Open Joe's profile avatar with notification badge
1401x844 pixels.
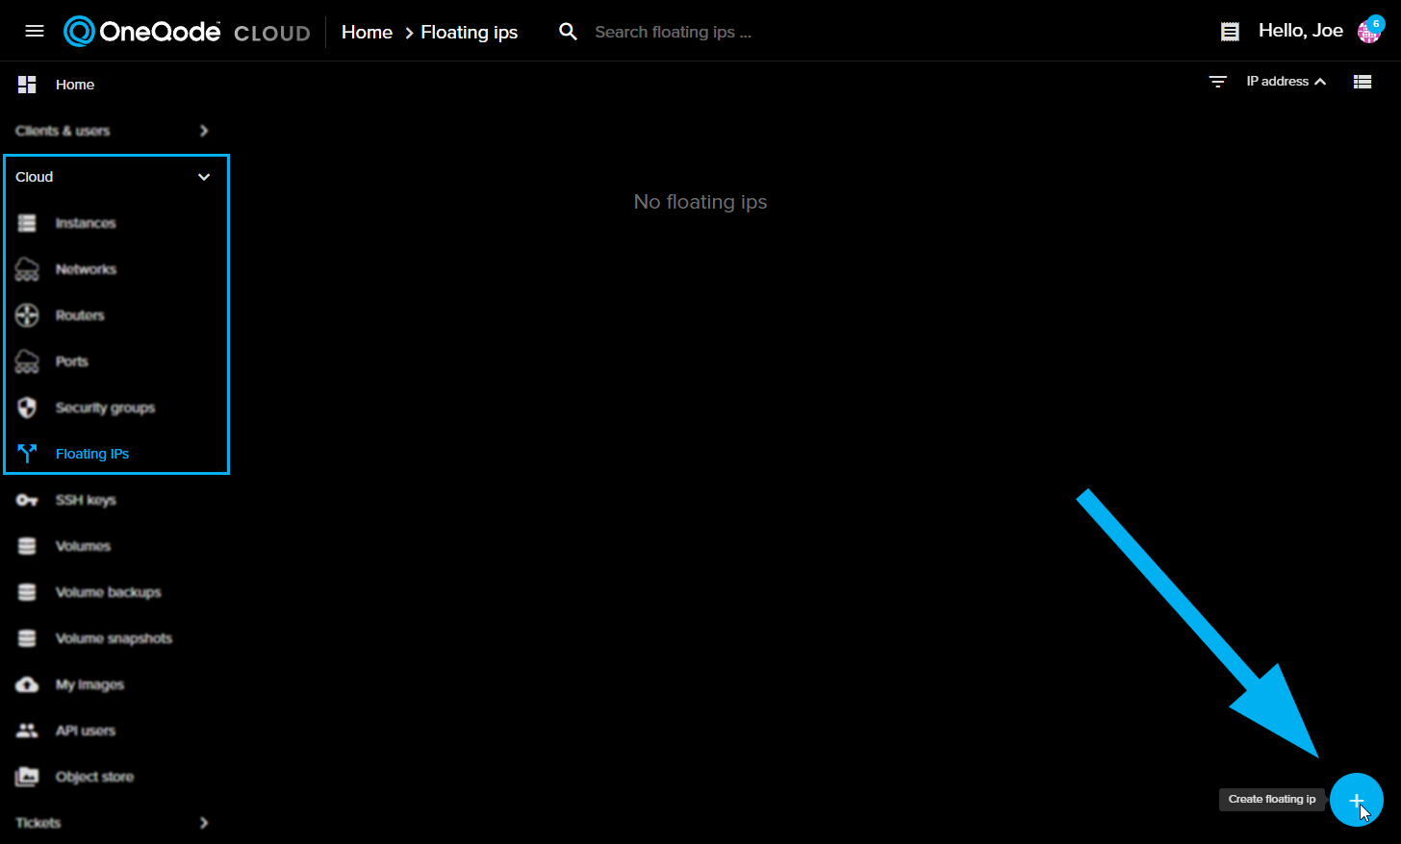1368,30
